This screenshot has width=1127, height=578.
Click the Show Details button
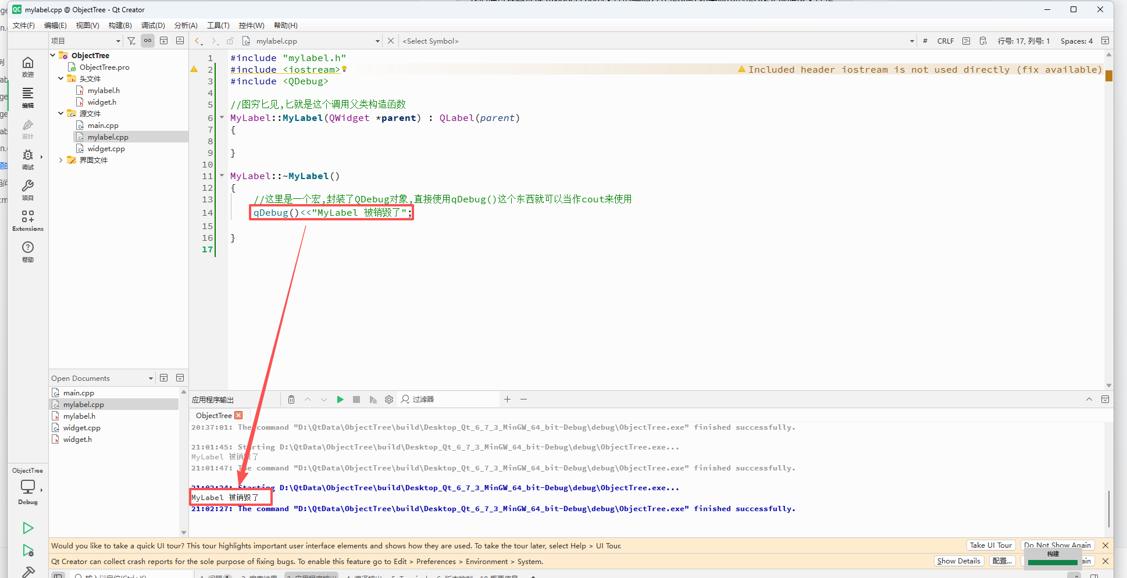tap(958, 561)
